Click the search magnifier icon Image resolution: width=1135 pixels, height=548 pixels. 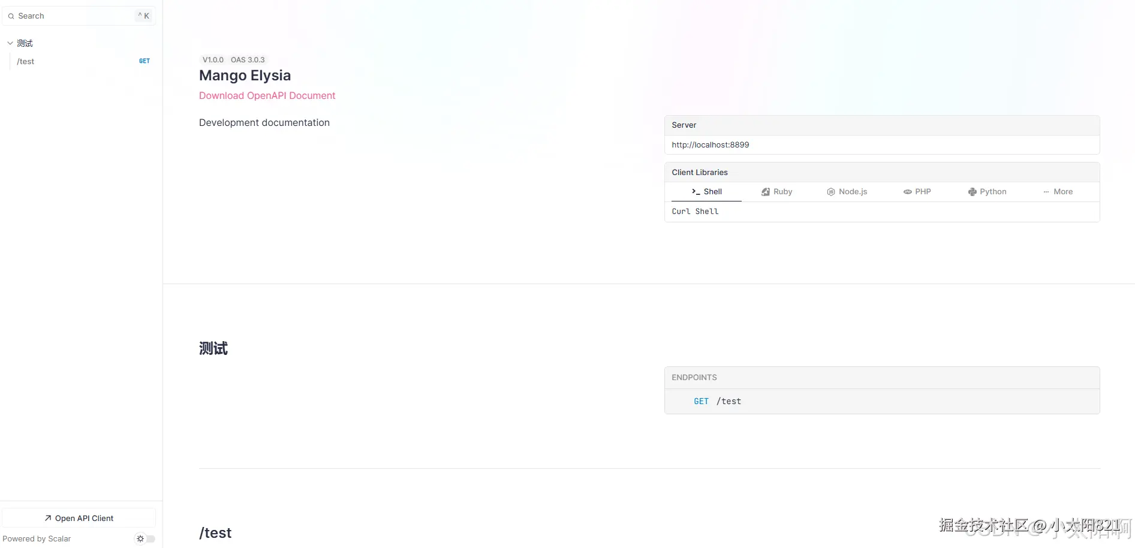tap(11, 16)
